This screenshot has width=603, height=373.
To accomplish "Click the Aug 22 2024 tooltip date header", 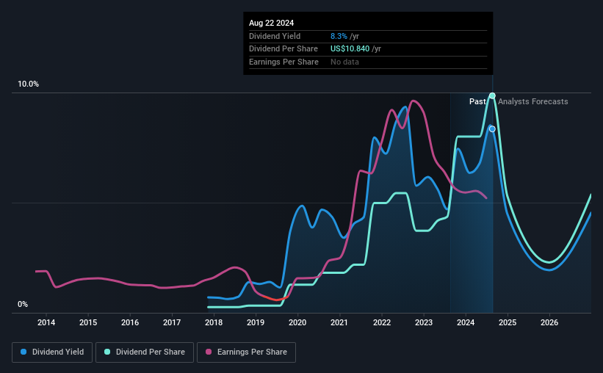I will click(272, 23).
